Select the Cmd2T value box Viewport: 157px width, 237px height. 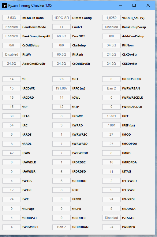click(x=62, y=27)
